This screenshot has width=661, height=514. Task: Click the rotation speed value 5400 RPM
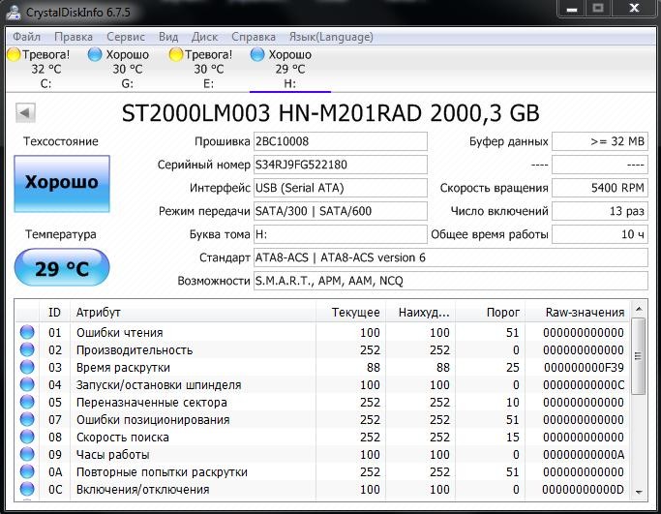click(x=600, y=188)
